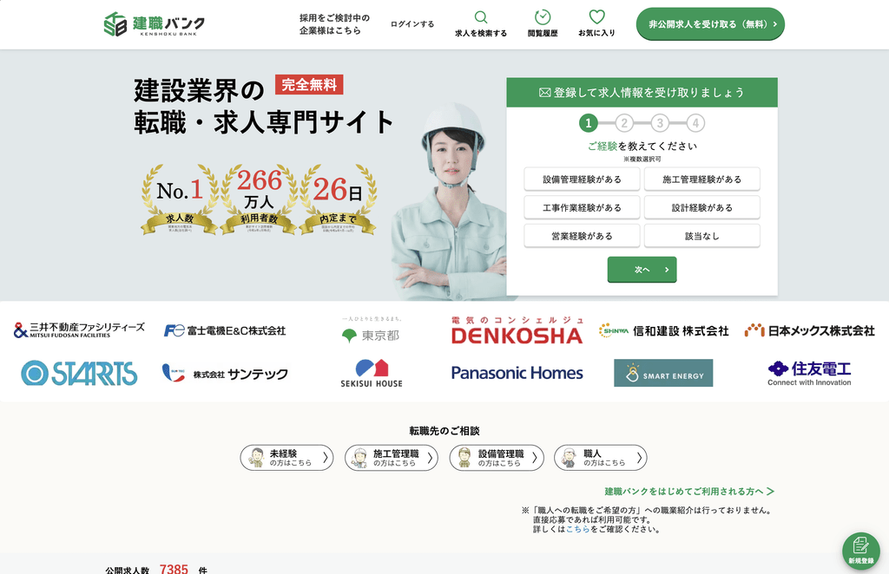The width and height of the screenshot is (889, 574).
Task: Click the SEKISUI HOUSE logo
Action: click(372, 373)
